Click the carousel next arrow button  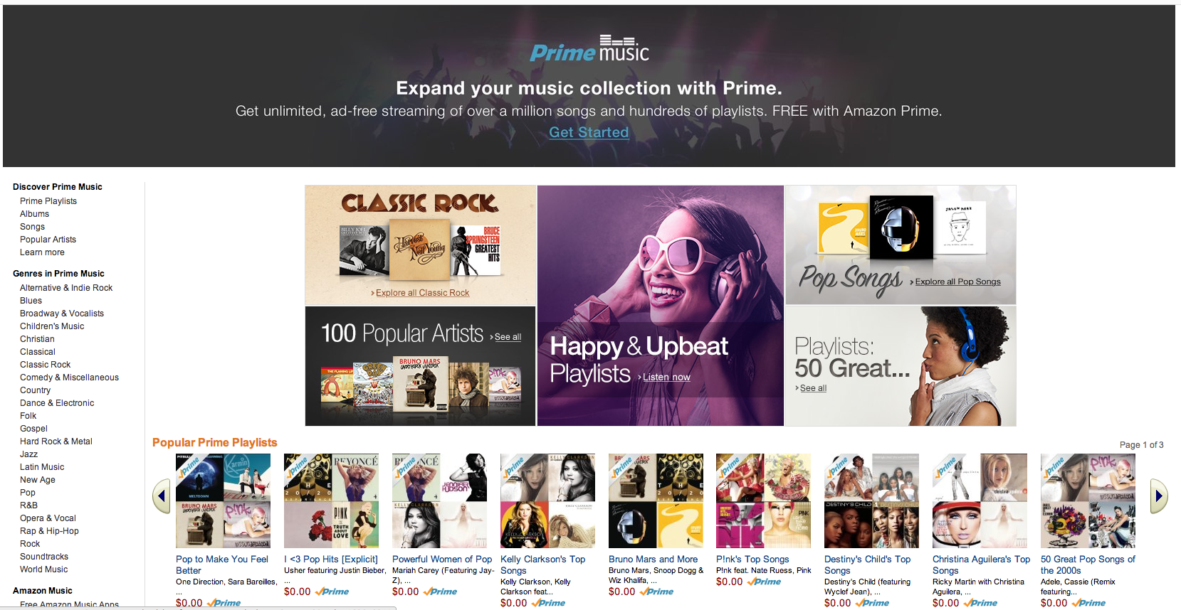(x=1159, y=496)
